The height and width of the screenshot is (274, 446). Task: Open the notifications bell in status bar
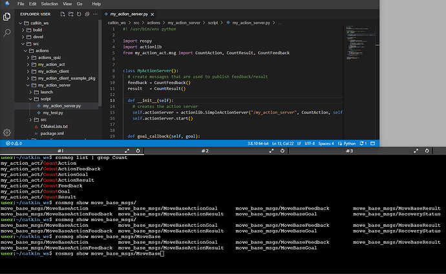click(x=363, y=143)
